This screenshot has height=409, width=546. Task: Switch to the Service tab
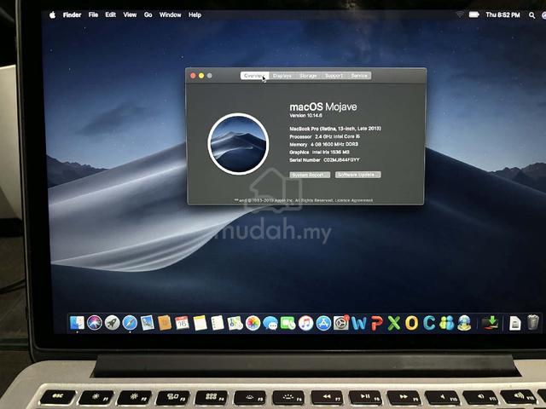tap(359, 76)
